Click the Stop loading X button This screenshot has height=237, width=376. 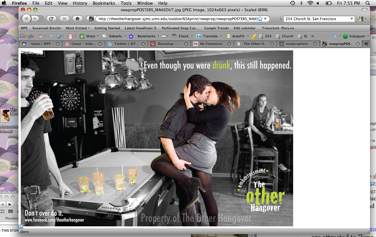click(64, 19)
